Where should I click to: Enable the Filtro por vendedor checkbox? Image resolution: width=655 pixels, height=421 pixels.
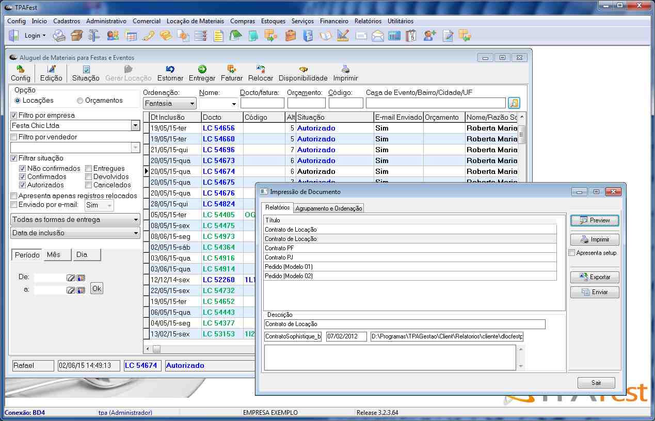click(x=14, y=137)
